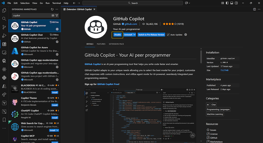This screenshot has width=263, height=143.
Task: Open customize layout icon in title bar
Action: [x=223, y=3]
